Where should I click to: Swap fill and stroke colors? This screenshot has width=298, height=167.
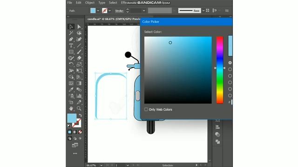pos(81,115)
